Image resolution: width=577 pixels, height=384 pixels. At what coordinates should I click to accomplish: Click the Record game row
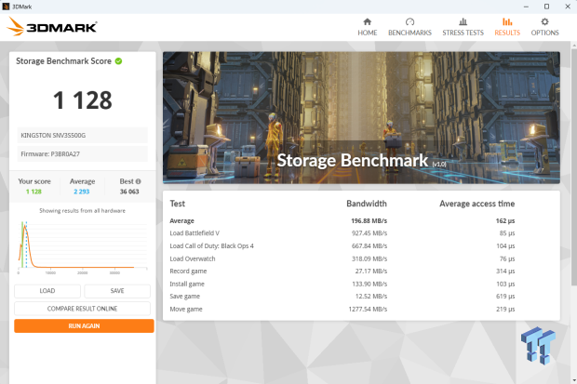point(342,271)
